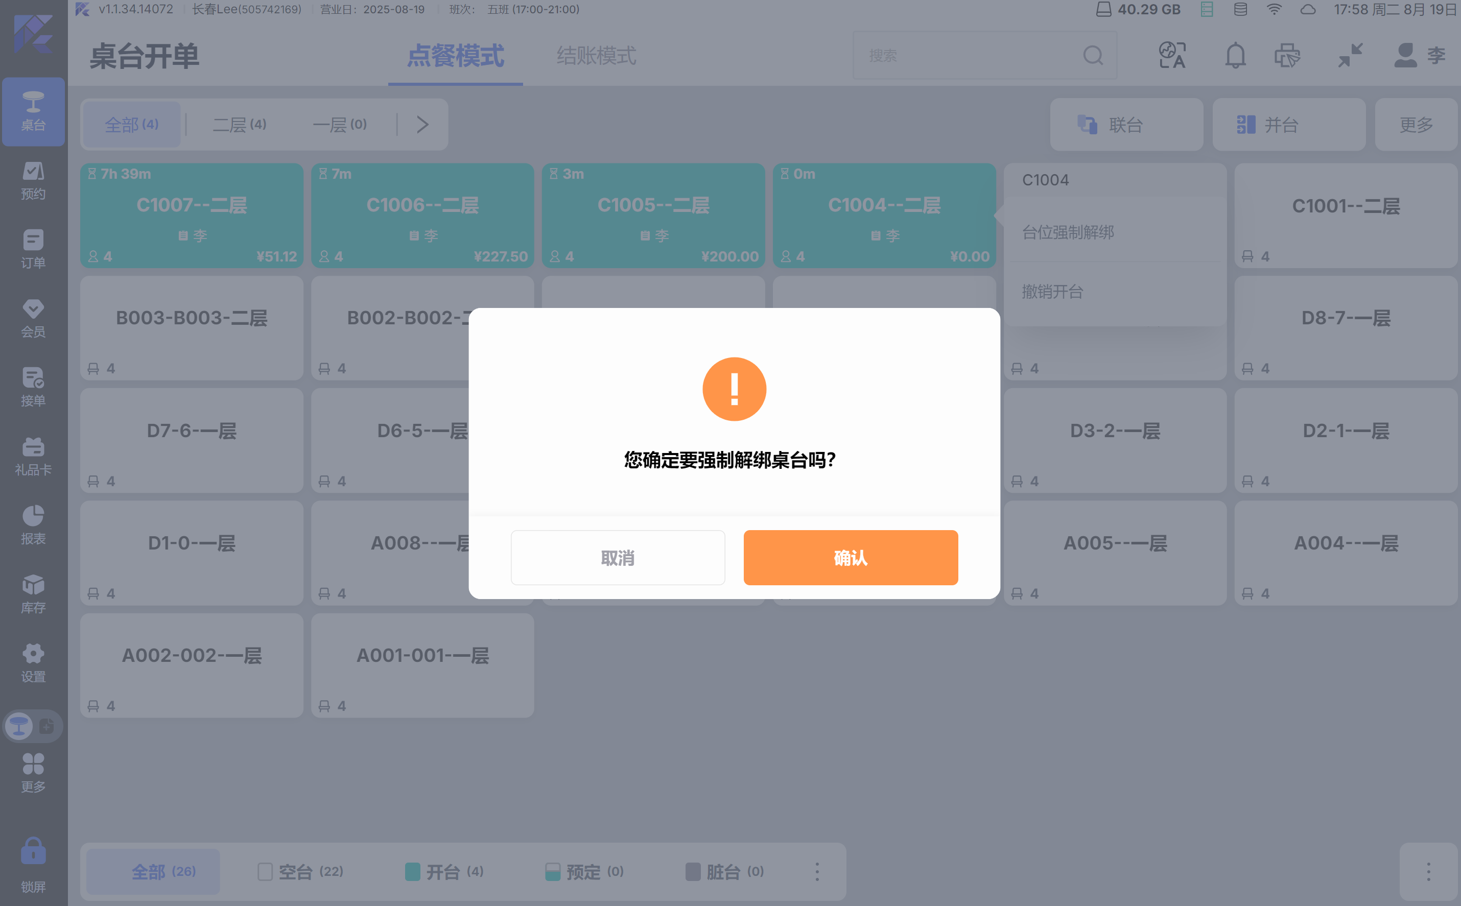This screenshot has height=906, width=1461.
Task: Click the notification bell icon
Action: click(1235, 56)
